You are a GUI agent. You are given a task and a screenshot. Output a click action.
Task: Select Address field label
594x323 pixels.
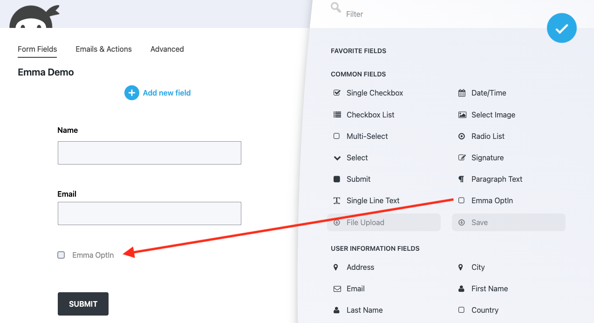[x=361, y=267]
